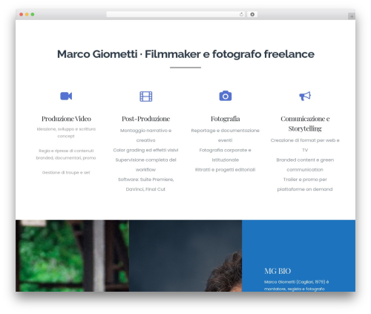Click text 'Montaggio narrativo e creativo'
371x314 pixels.
tap(146, 135)
